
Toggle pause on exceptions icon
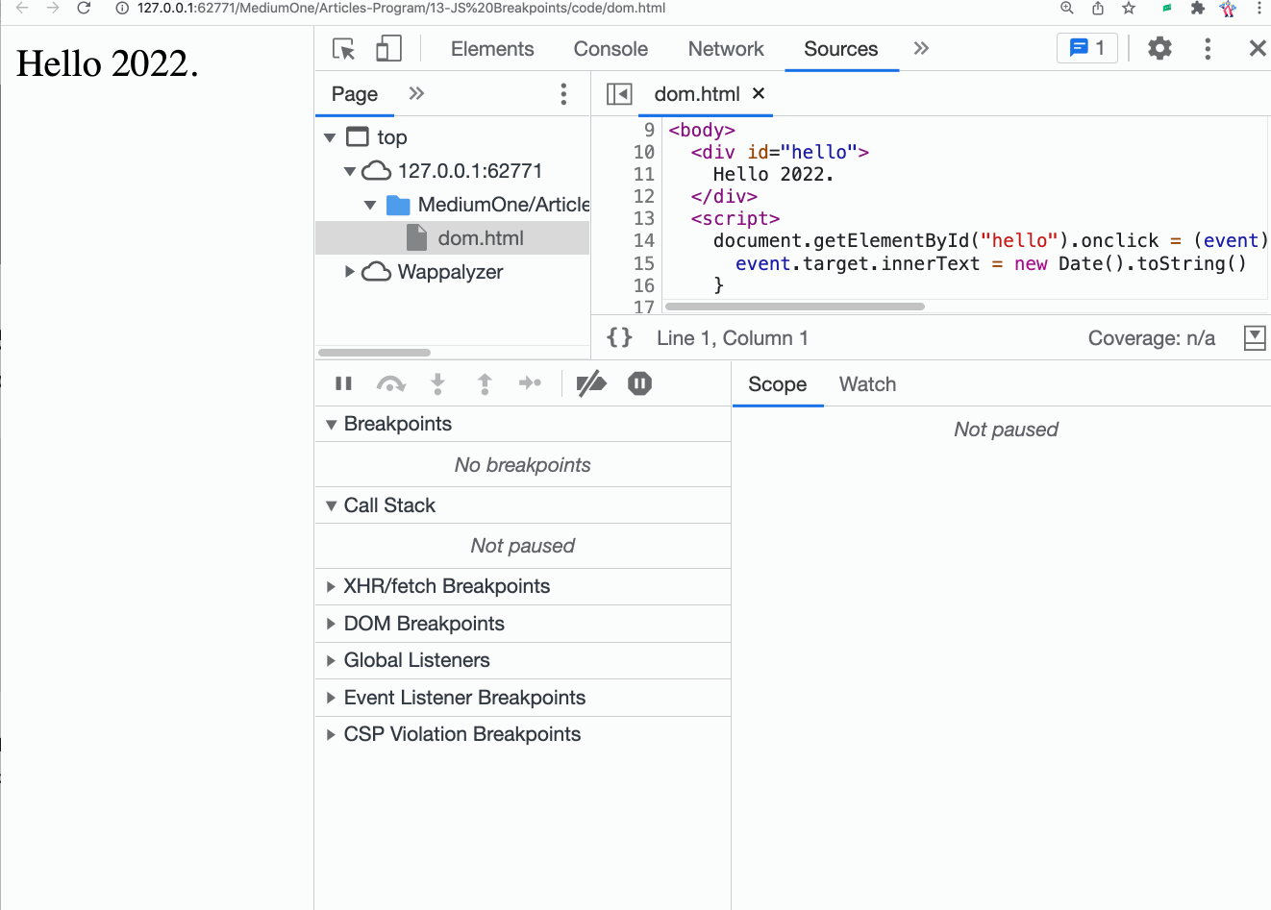[x=639, y=383]
